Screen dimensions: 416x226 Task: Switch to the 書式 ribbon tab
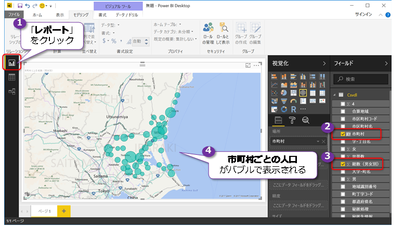tap(102, 15)
